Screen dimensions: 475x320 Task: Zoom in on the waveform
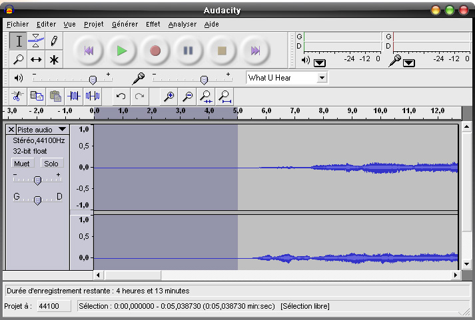click(169, 96)
